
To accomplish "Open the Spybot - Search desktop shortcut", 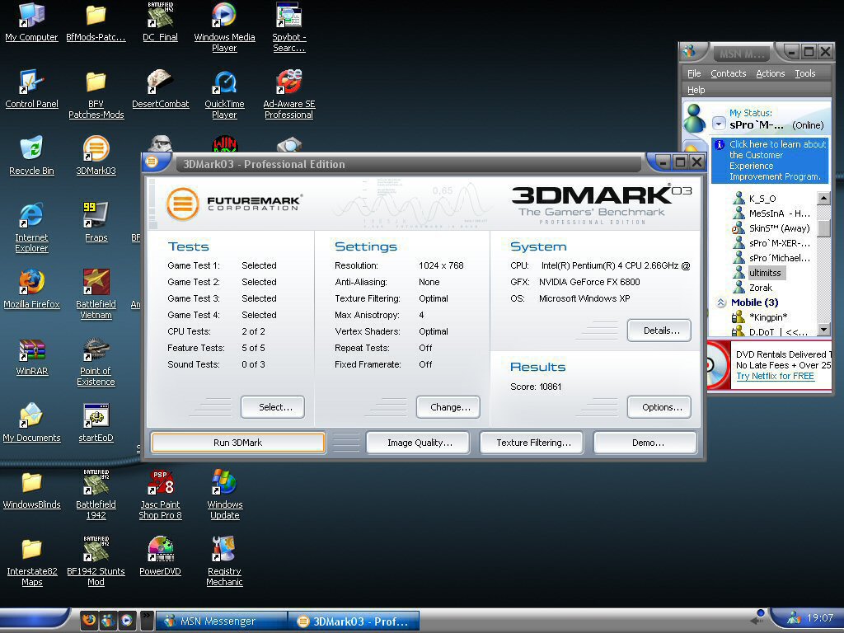I will click(x=289, y=27).
